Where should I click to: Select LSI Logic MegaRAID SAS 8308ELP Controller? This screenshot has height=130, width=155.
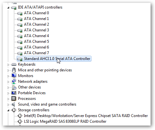[65, 121]
